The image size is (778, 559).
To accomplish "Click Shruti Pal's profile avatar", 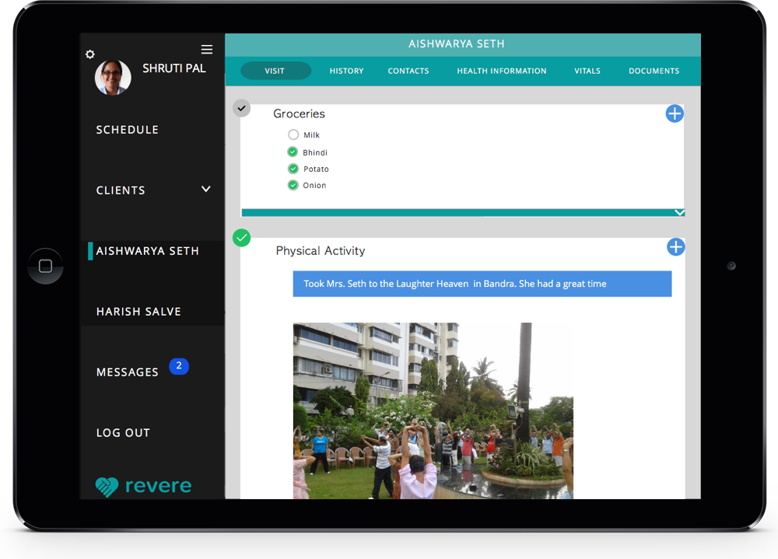I will [x=113, y=78].
